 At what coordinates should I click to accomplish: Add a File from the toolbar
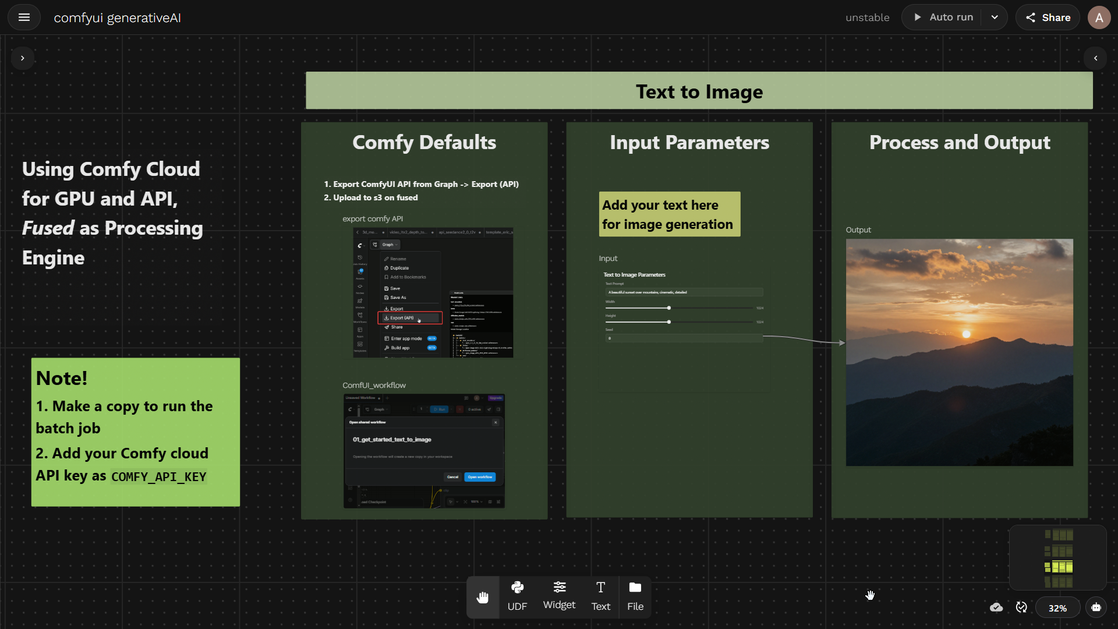coord(635,597)
